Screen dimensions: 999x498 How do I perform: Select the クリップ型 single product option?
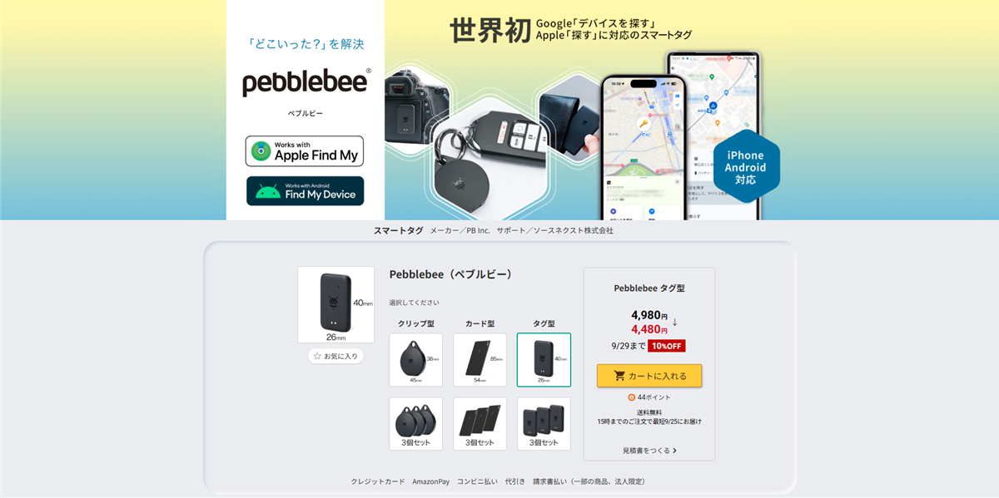coord(416,360)
